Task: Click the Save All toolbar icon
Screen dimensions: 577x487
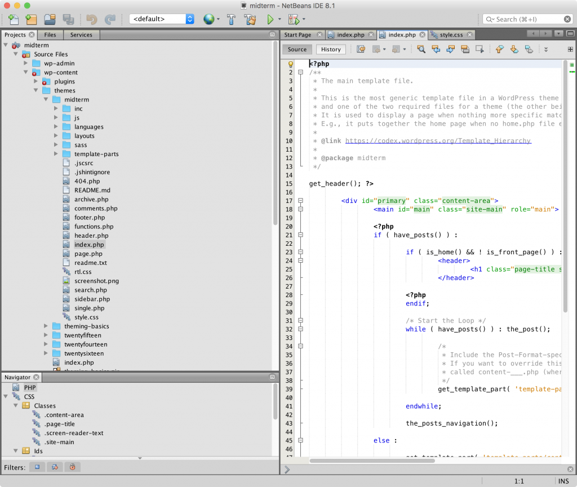Action: tap(68, 19)
